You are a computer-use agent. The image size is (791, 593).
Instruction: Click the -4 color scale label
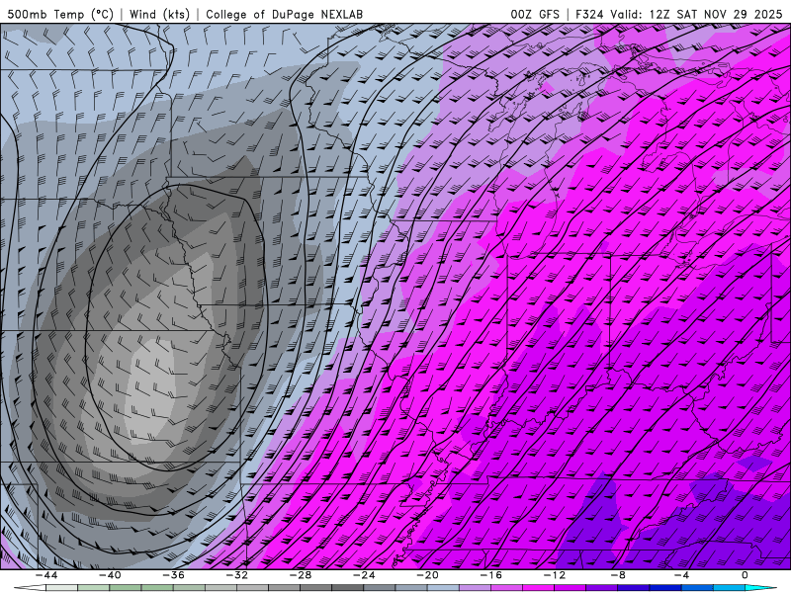(682, 575)
